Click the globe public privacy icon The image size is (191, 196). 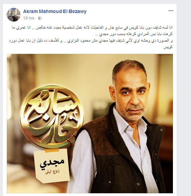40,18
